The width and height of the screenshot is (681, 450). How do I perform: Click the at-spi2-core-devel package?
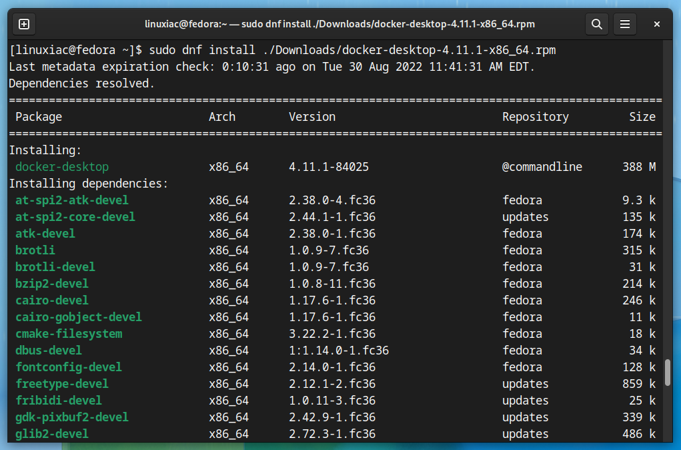75,217
